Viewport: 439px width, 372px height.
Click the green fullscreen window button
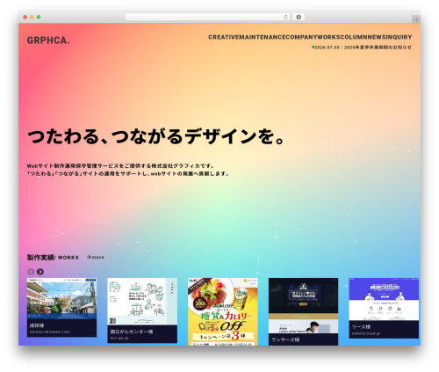point(39,18)
